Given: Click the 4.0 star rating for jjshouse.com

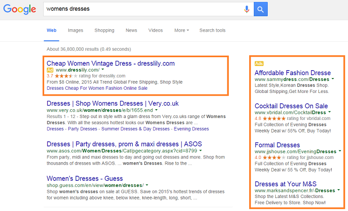Looking at the screenshot, I should click(274, 158).
